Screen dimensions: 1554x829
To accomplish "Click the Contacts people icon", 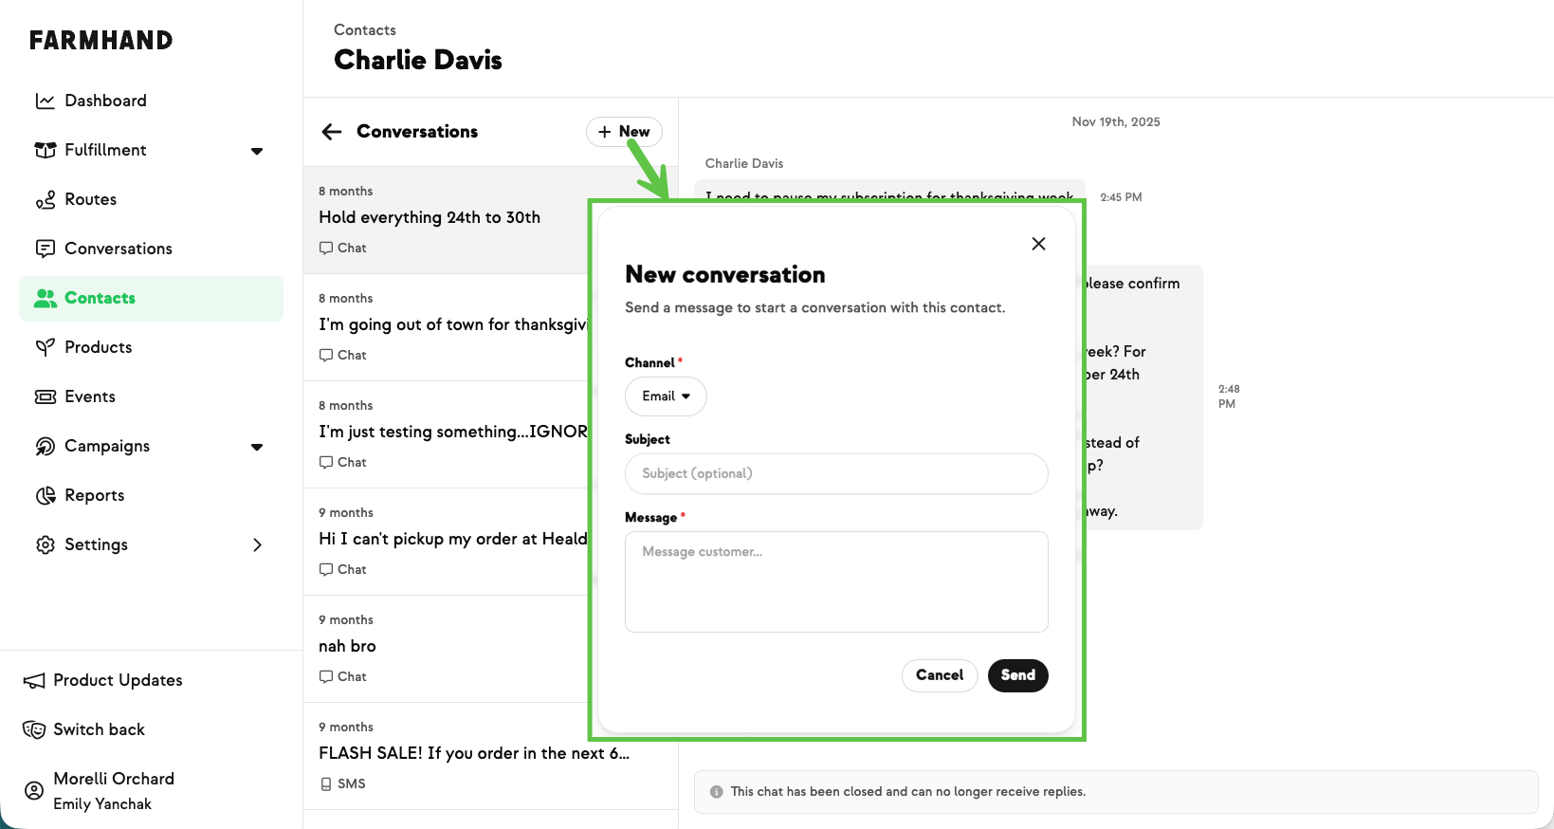I will click(45, 298).
